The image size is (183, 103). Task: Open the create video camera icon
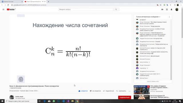coord(162,9)
